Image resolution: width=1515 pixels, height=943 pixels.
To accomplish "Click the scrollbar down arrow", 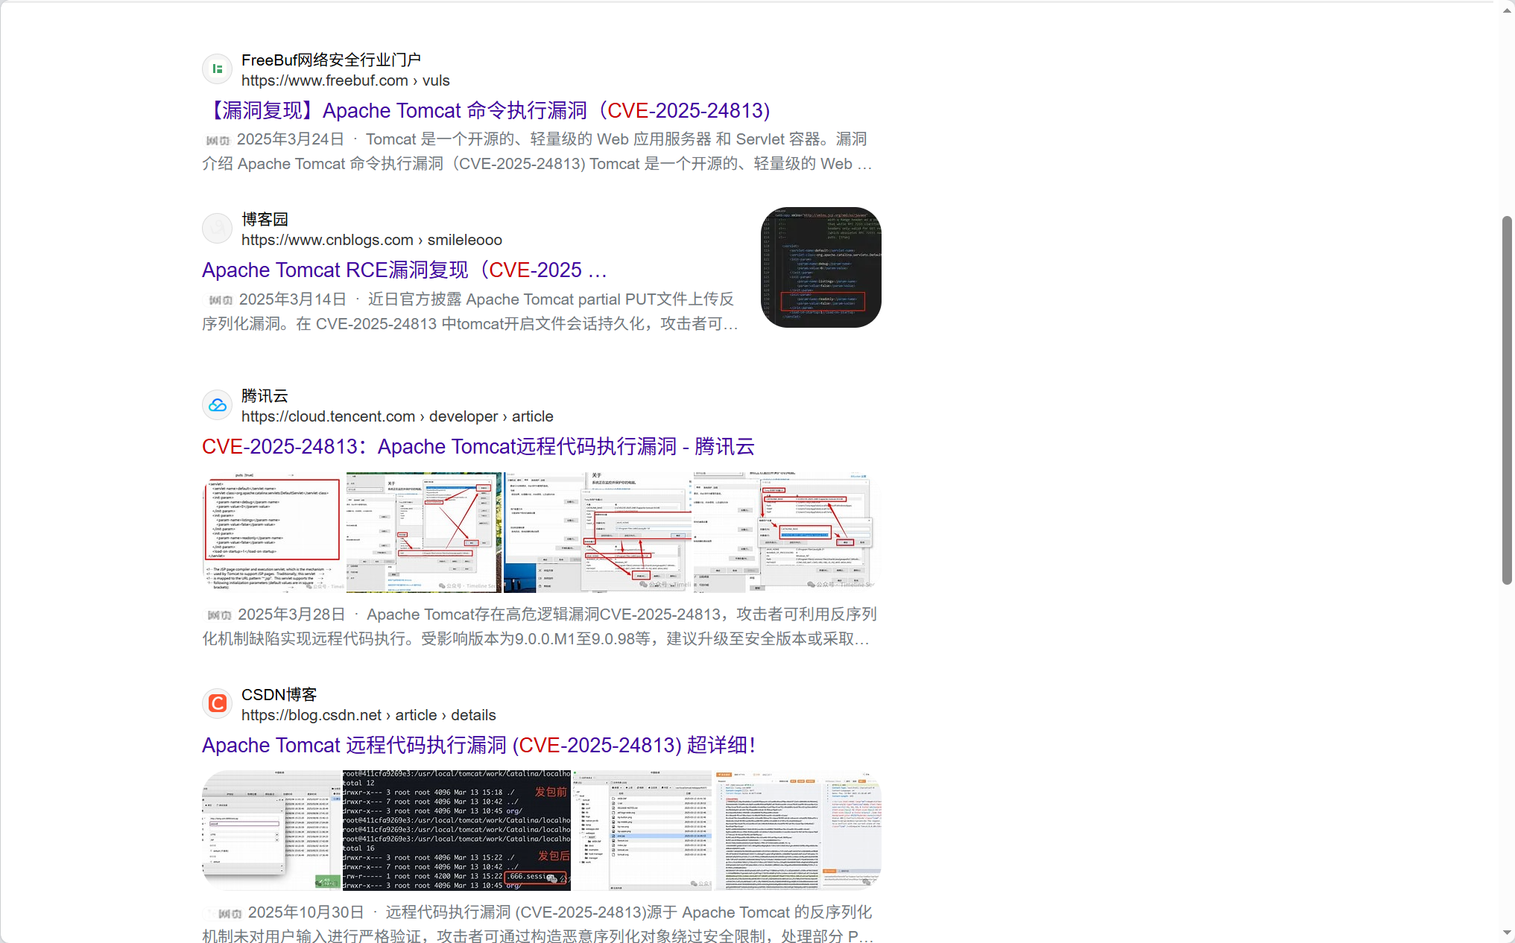I will pyautogui.click(x=1507, y=933).
